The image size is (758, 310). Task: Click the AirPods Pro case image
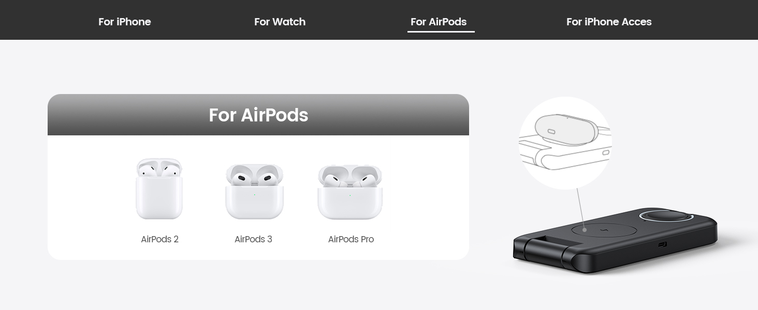pyautogui.click(x=350, y=192)
